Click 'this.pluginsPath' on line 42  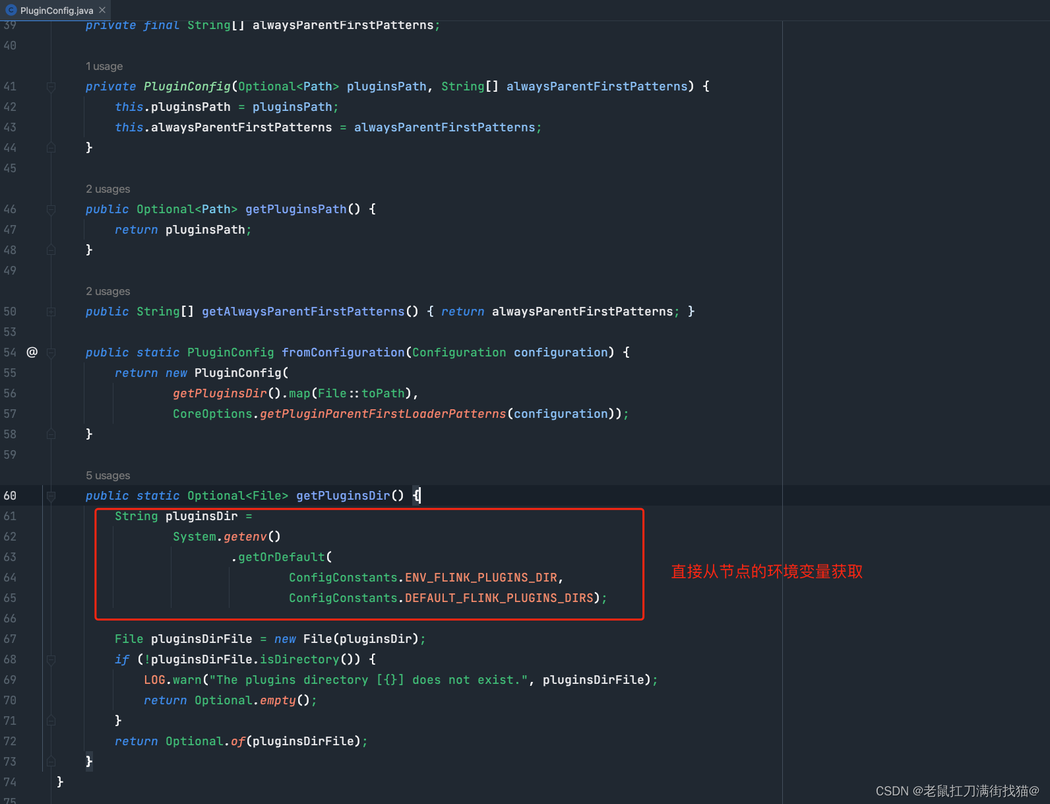tap(173, 107)
